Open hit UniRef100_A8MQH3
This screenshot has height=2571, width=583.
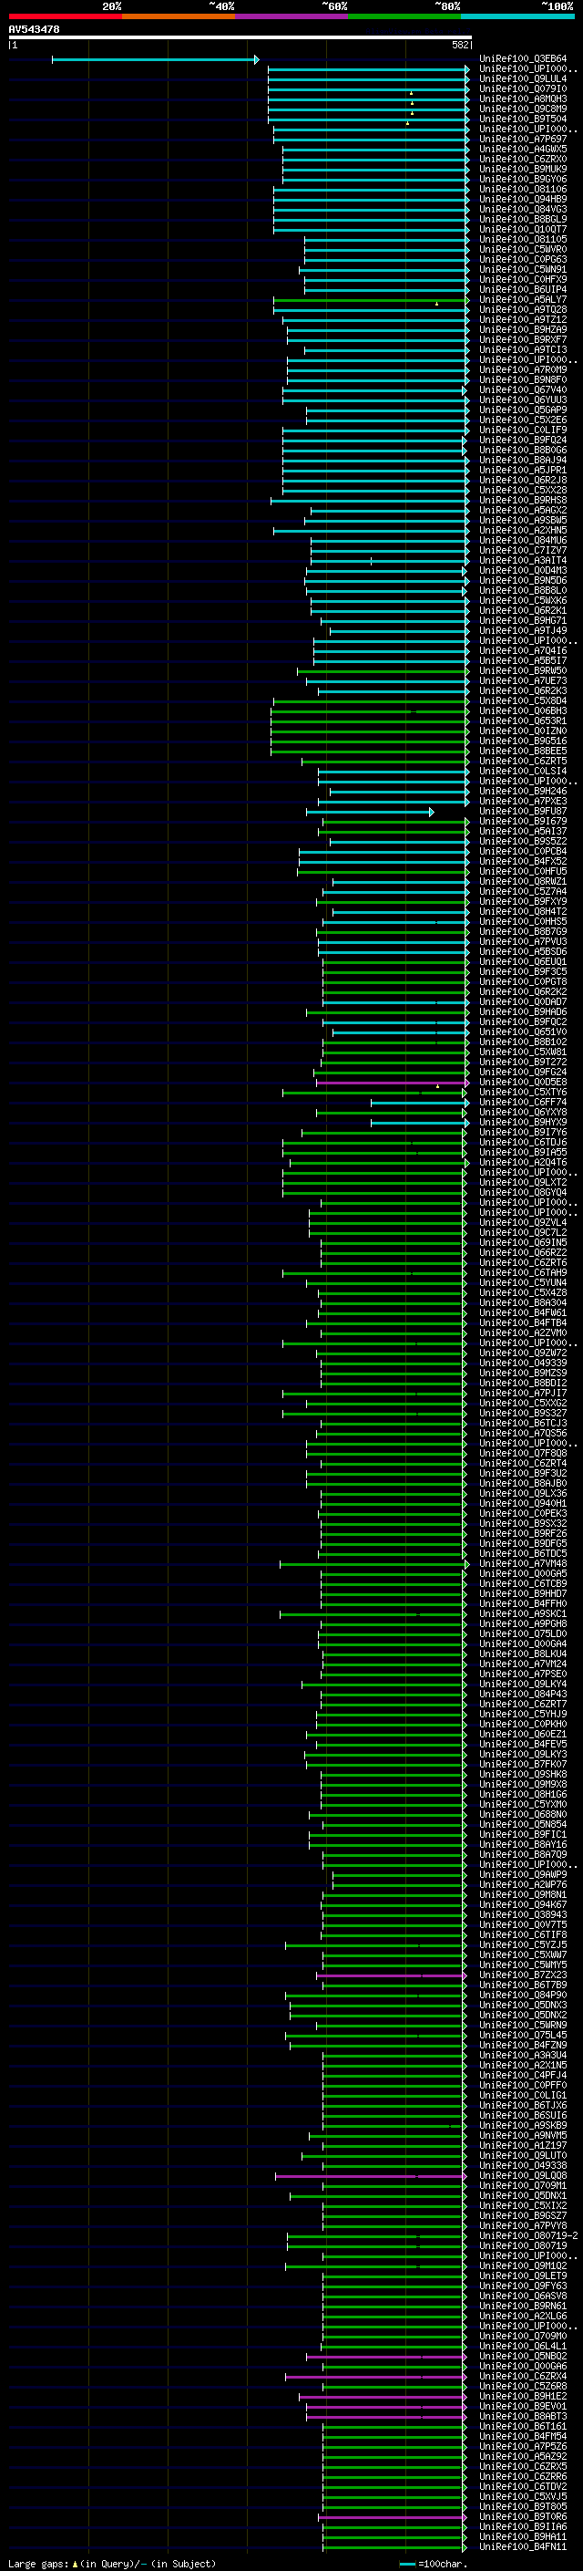(x=523, y=98)
